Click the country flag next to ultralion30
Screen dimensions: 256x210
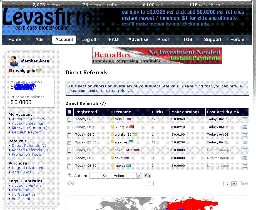click(135, 134)
